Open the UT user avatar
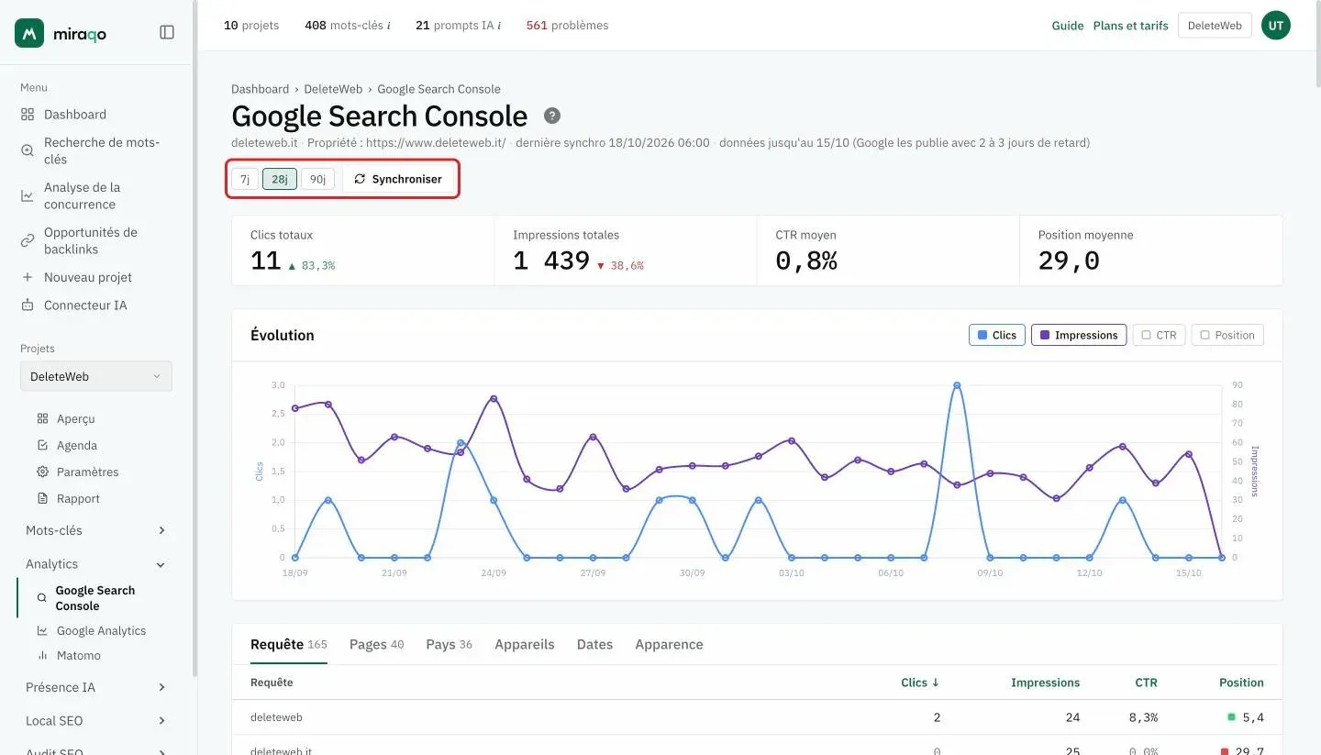This screenshot has width=1321, height=755. (x=1275, y=26)
